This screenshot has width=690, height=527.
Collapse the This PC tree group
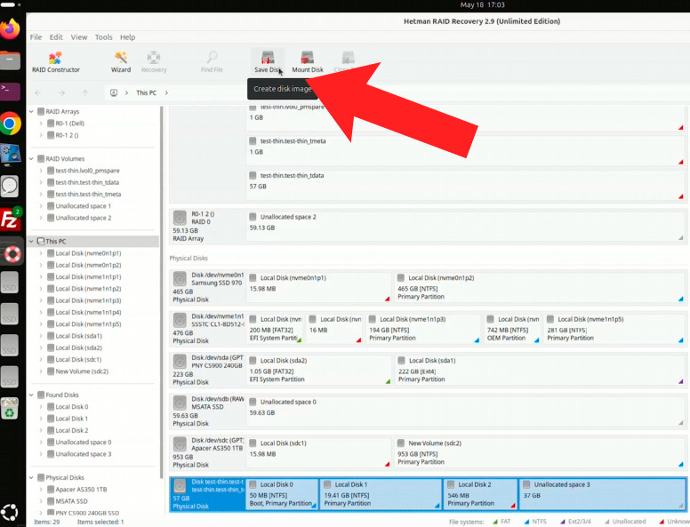click(x=31, y=242)
